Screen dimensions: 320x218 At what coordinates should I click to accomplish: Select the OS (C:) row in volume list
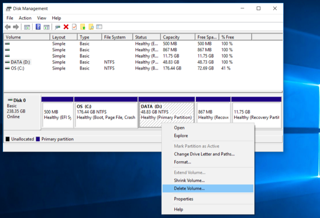(x=17, y=69)
